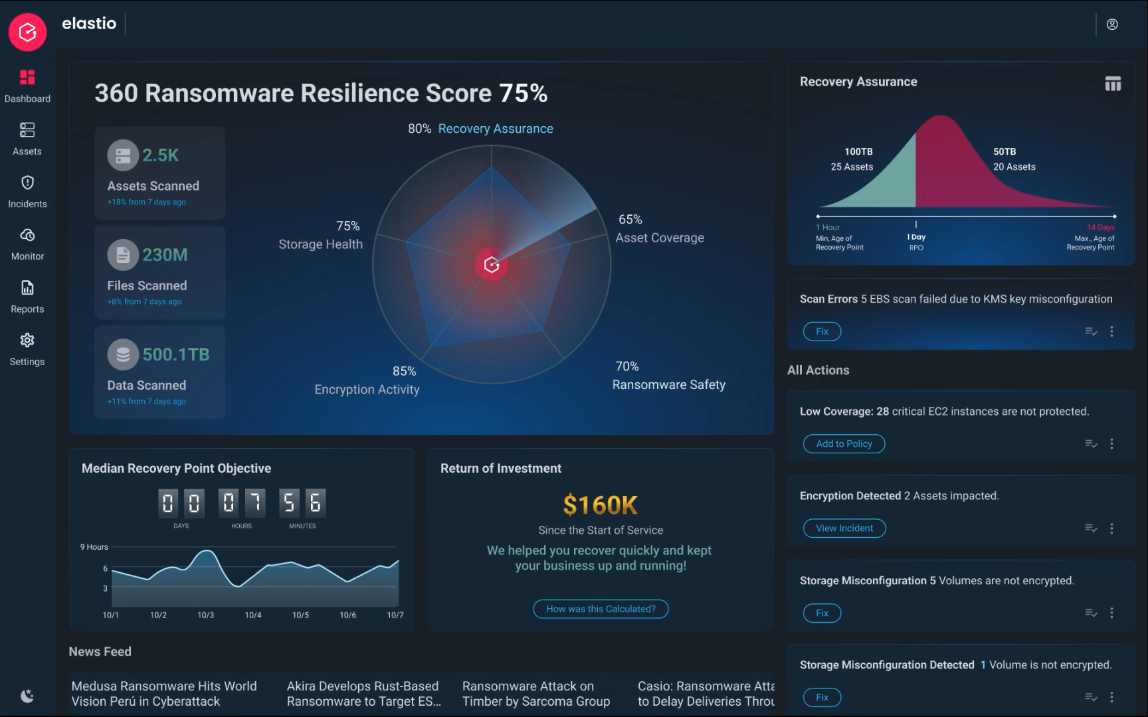Open the Monitor cloud icon in sidebar
Viewport: 1148px width, 717px height.
click(27, 235)
